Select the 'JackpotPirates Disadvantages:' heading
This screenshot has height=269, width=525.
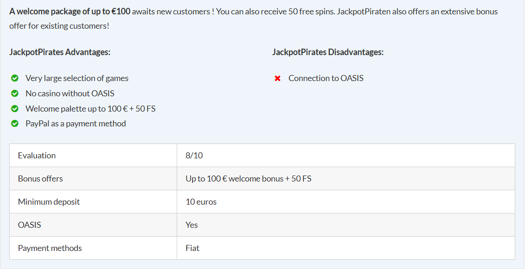(327, 52)
